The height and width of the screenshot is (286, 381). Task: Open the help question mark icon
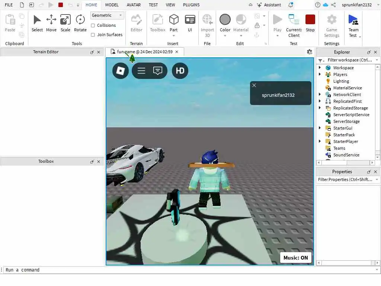pos(317,5)
